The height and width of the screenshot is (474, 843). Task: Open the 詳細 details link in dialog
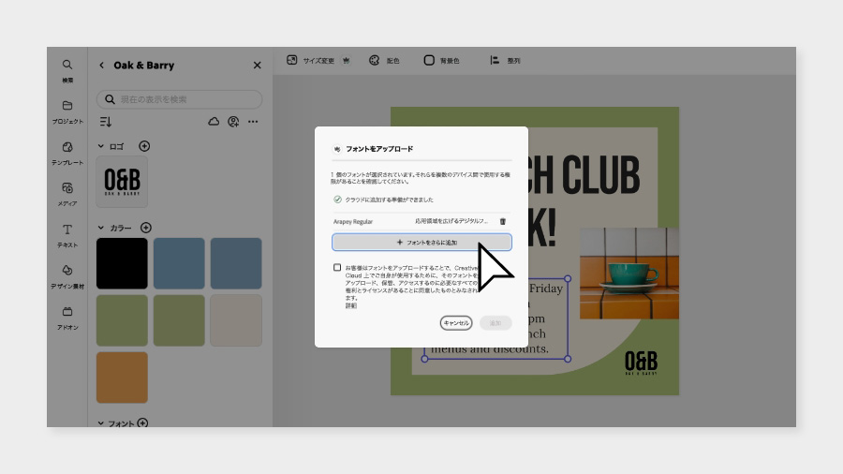350,305
